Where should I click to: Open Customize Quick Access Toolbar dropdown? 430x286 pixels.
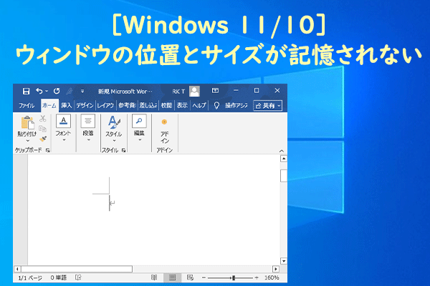coord(82,92)
